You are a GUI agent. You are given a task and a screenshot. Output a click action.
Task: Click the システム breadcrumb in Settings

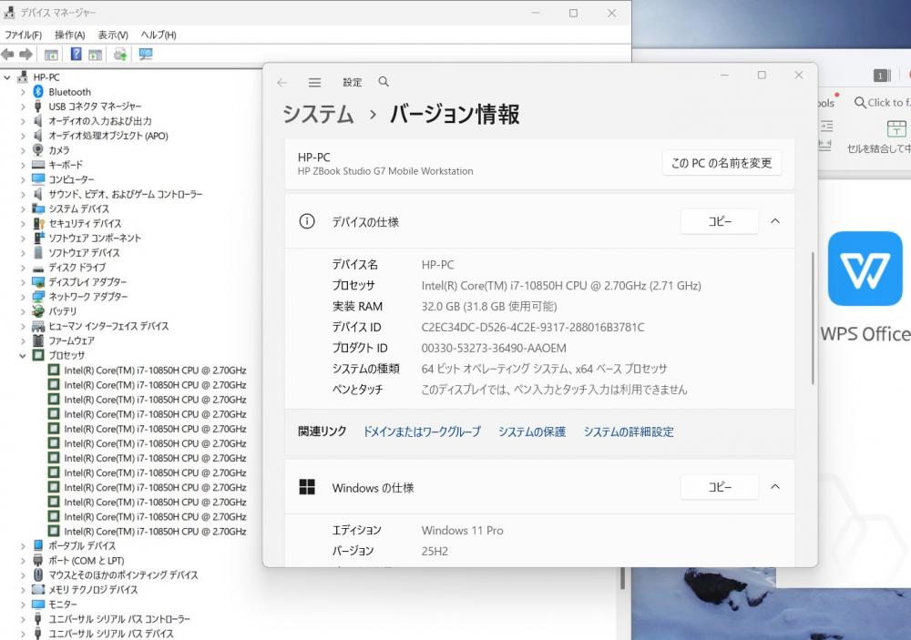point(318,115)
